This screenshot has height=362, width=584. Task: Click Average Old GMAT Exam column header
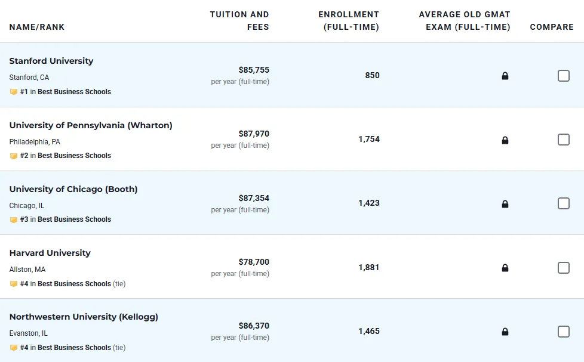click(x=465, y=20)
